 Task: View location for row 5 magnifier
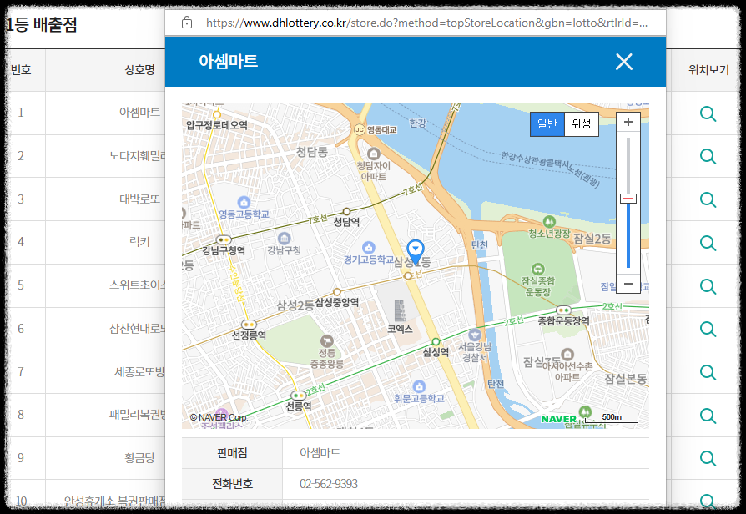tap(708, 286)
